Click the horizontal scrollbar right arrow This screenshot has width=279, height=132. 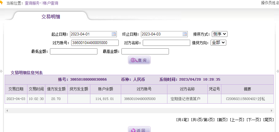[272, 110]
